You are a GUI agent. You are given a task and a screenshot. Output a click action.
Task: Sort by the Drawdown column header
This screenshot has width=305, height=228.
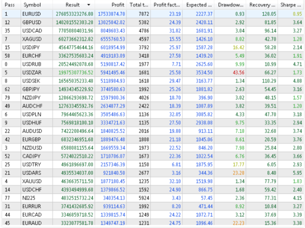click(x=231, y=5)
